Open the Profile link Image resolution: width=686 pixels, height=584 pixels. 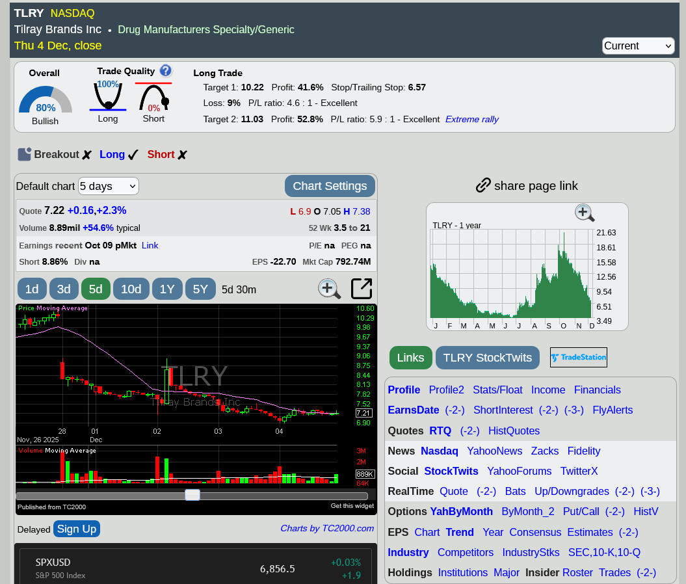(x=404, y=390)
